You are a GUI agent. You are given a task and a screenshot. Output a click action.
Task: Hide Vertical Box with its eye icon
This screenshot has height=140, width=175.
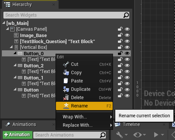(127, 47)
